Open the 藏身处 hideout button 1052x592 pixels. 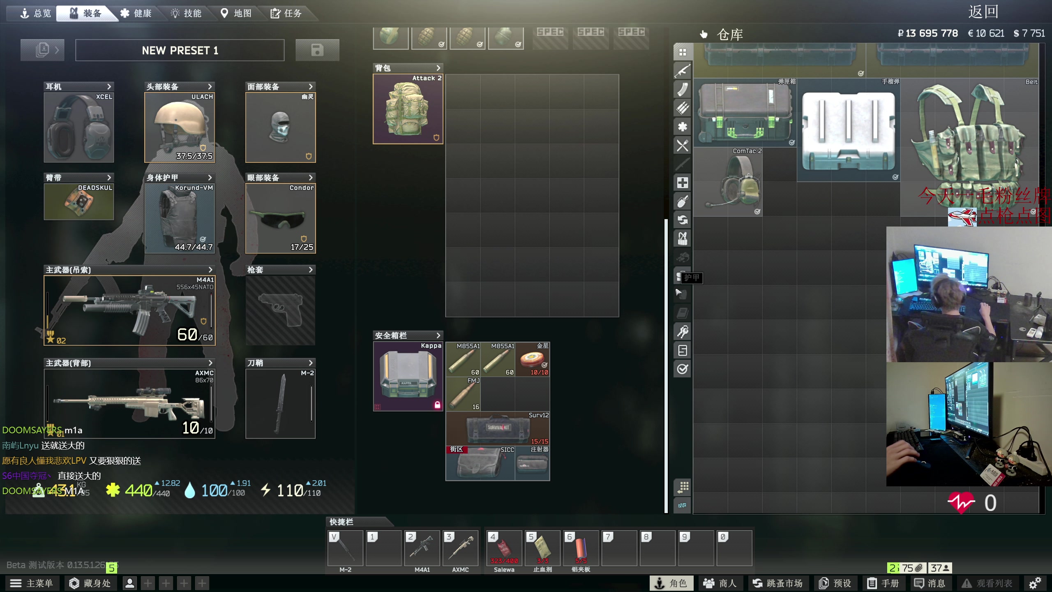(90, 583)
